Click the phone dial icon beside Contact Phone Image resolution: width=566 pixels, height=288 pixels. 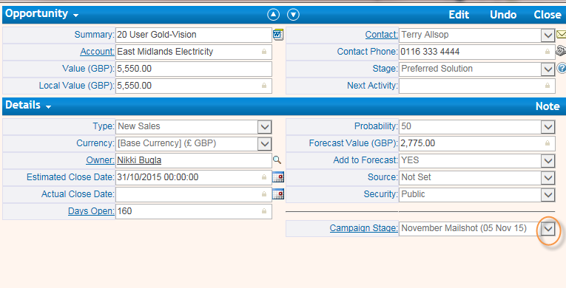tap(561, 50)
